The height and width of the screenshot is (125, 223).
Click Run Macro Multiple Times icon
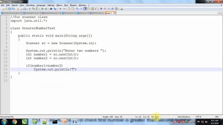[x=113, y=9]
